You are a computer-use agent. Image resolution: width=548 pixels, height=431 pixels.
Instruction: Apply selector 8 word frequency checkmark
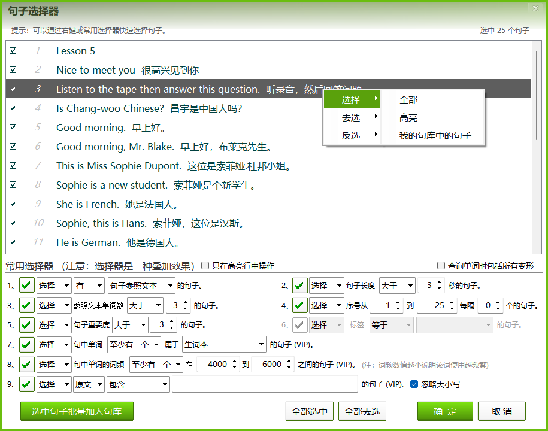point(27,364)
